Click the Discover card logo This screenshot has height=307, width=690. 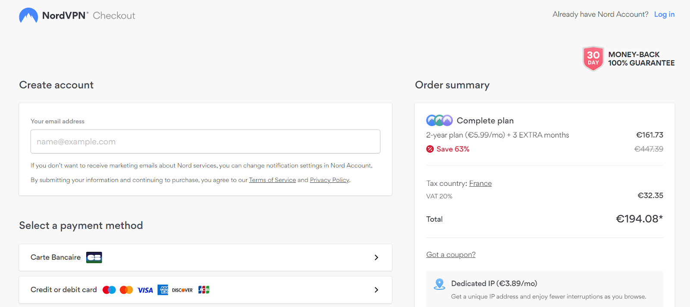tap(182, 290)
